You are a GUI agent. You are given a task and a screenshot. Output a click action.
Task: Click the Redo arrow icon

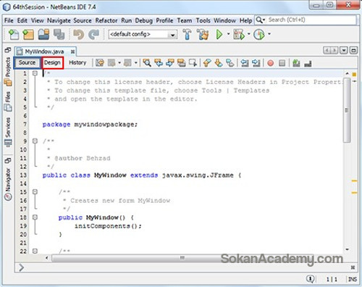[x=93, y=34]
